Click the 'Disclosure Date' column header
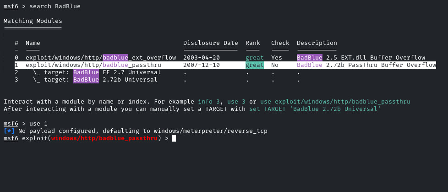This screenshot has height=192, width=448. click(x=211, y=43)
